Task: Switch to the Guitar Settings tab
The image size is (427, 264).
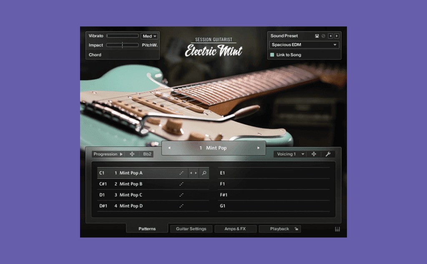Action: (x=191, y=229)
